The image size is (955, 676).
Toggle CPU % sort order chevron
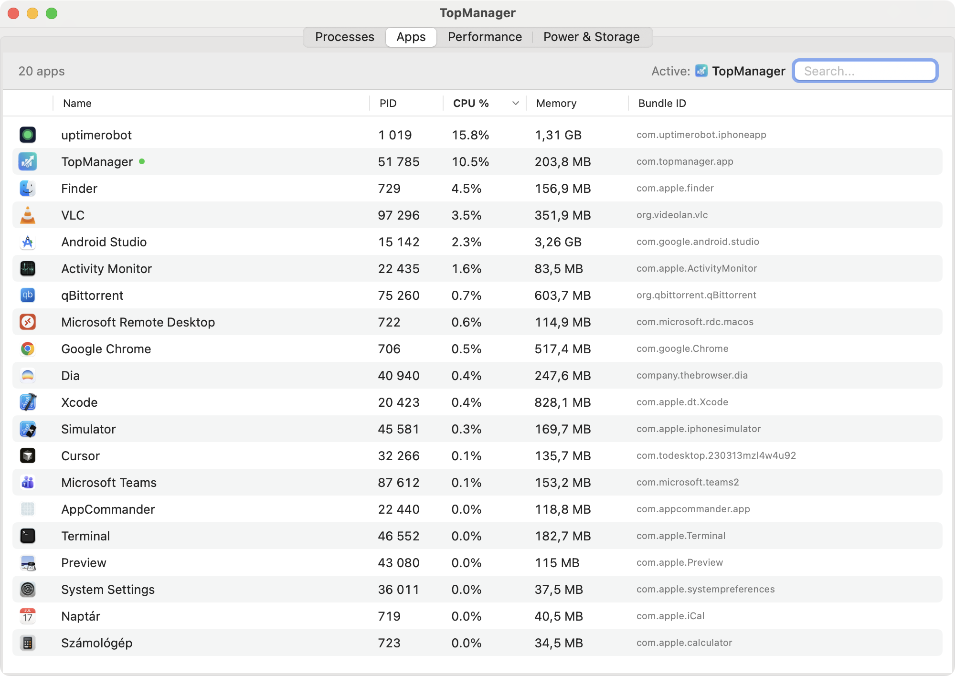(515, 104)
